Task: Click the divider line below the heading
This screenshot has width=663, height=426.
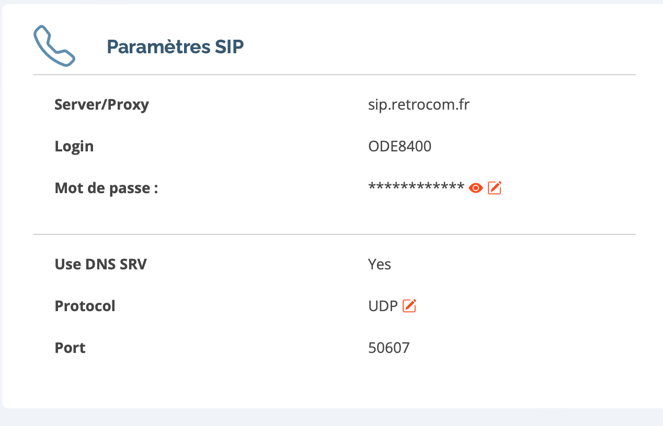Action: click(x=335, y=75)
